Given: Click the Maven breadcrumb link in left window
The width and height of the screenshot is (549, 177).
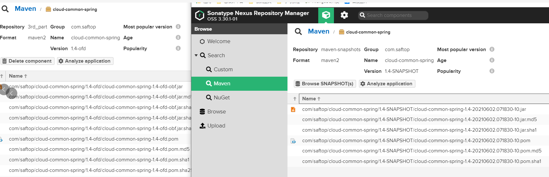Looking at the screenshot, I should (25, 9).
